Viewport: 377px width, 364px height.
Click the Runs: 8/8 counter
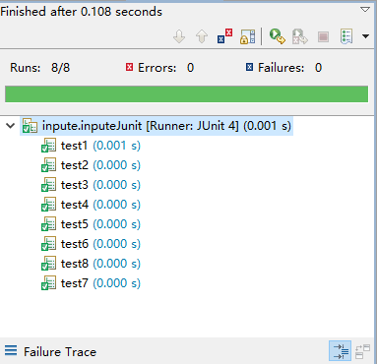(39, 68)
